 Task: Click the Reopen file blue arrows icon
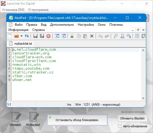click(27, 36)
